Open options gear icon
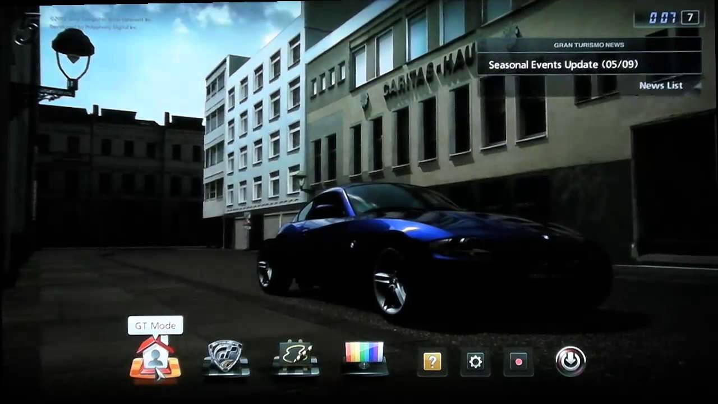The image size is (718, 404). coord(475,362)
